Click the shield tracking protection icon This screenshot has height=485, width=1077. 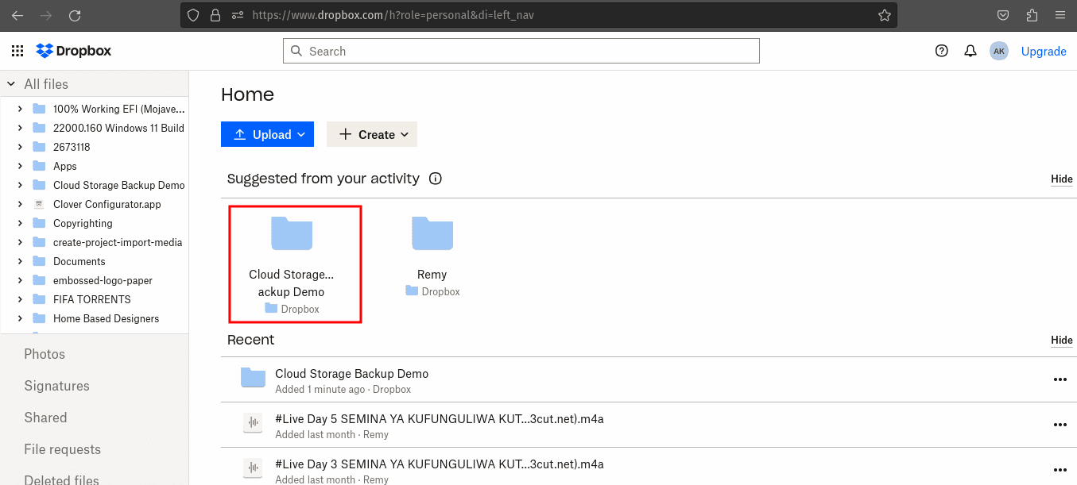pos(193,15)
